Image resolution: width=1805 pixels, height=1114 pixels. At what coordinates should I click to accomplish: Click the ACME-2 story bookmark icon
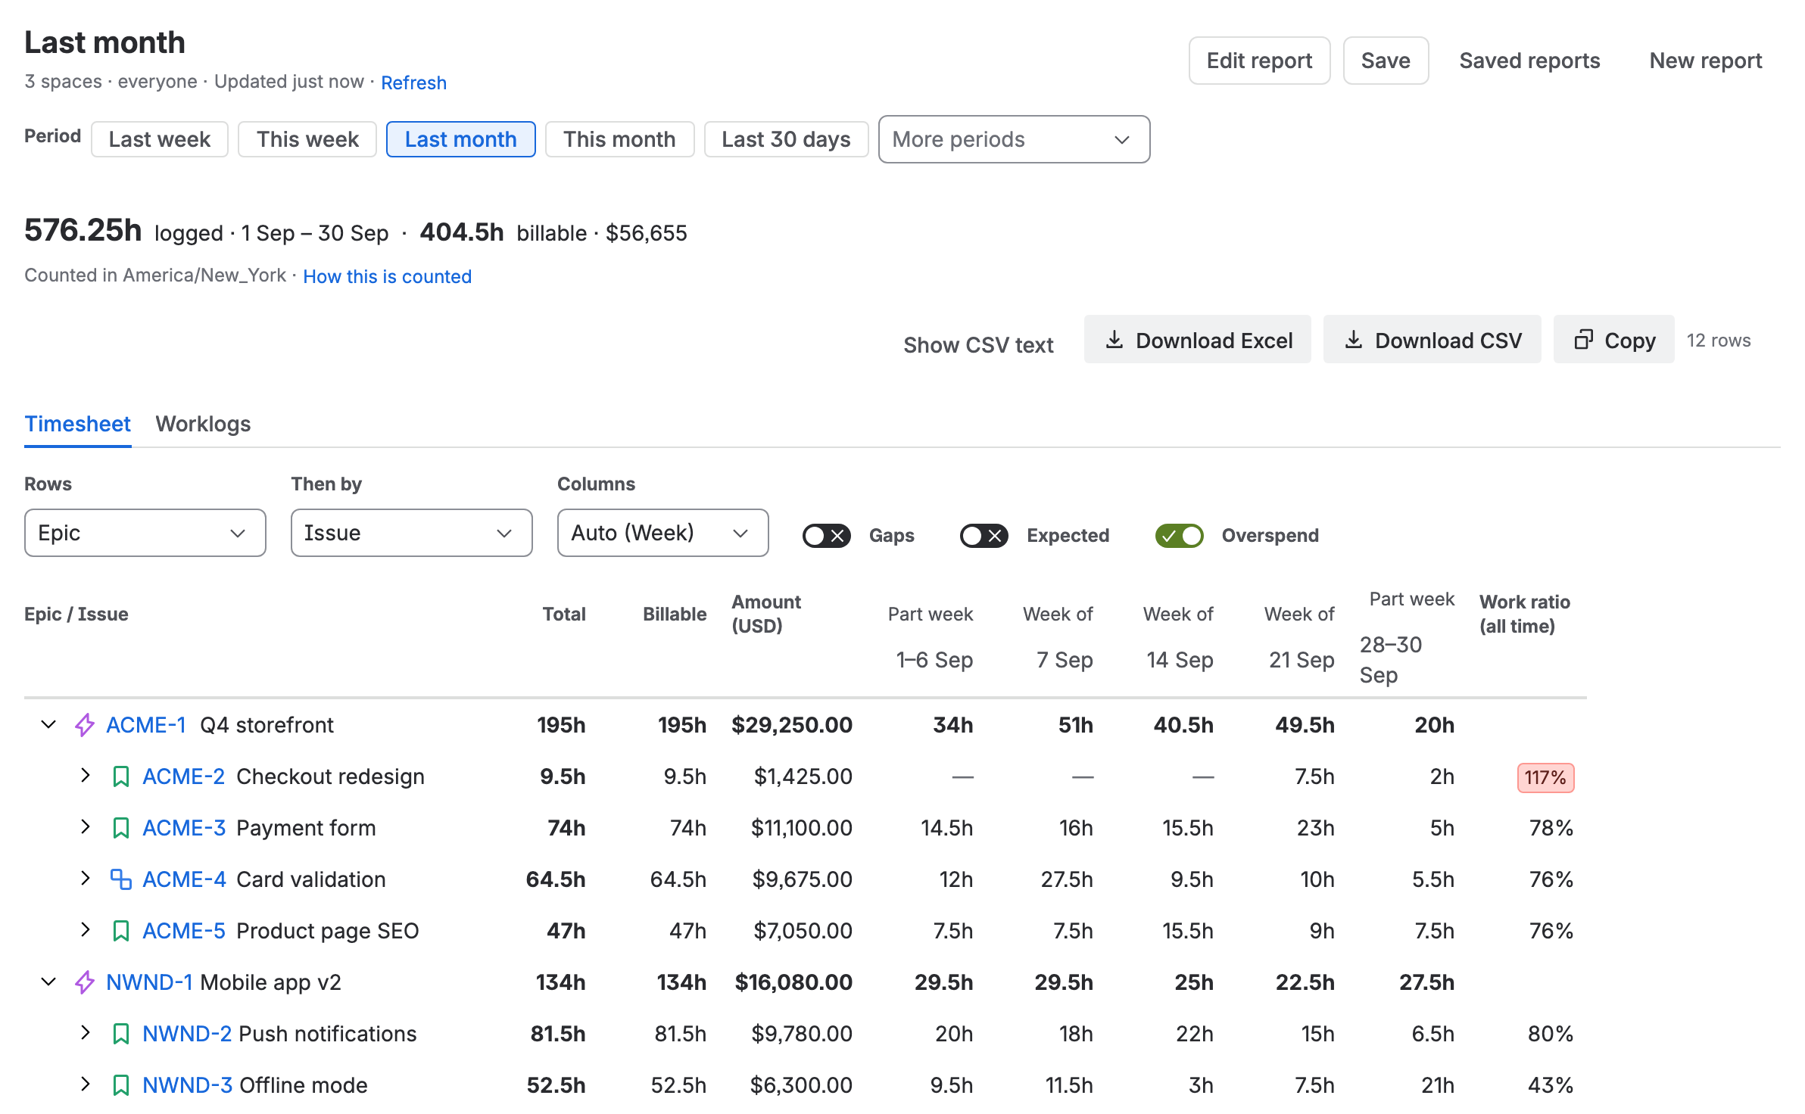(x=121, y=776)
